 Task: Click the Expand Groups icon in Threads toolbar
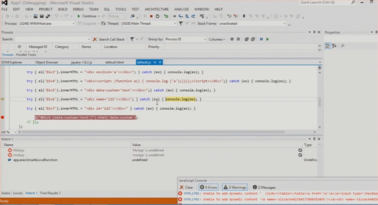tap(247, 39)
